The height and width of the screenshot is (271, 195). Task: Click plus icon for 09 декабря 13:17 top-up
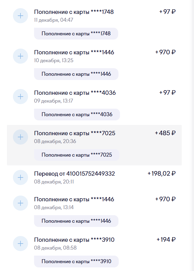click(20, 97)
